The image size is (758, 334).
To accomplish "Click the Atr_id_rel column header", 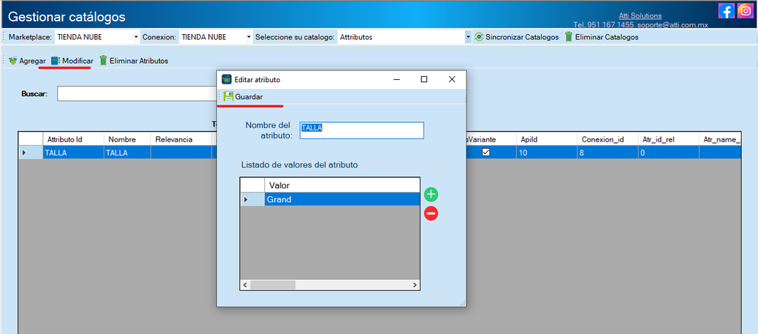I will tap(668, 139).
